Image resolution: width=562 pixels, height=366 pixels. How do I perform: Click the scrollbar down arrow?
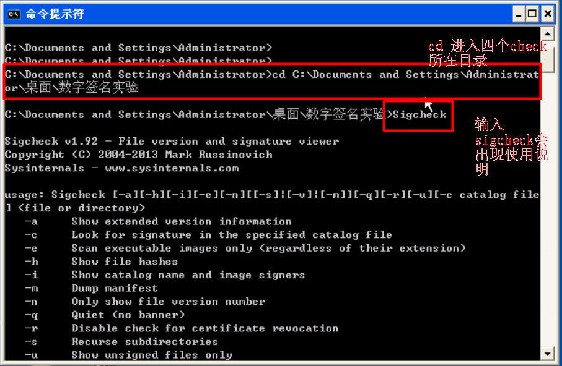point(547,354)
